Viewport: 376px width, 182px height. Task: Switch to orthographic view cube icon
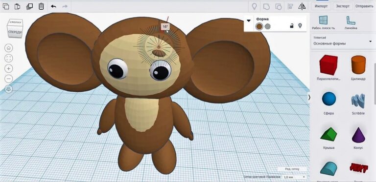coord(9,89)
